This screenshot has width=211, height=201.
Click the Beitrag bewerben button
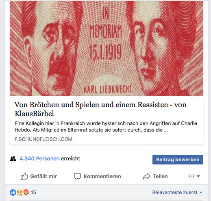(178, 160)
